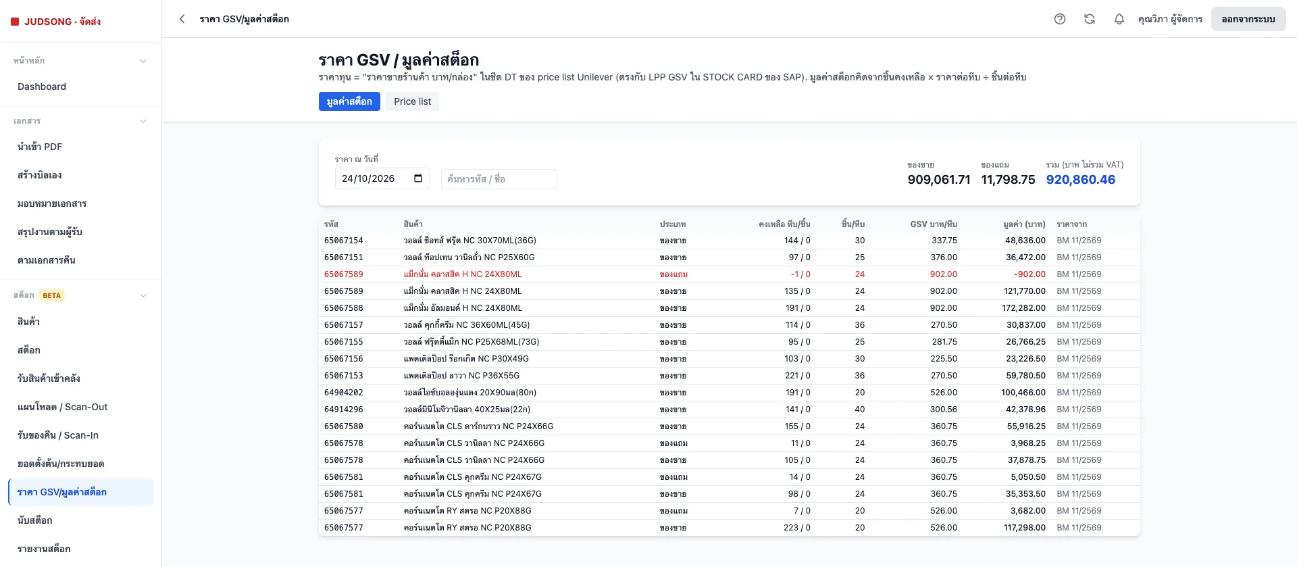Image resolution: width=1297 pixels, height=567 pixels.
Task: Click the สินค้า column header
Action: (x=413, y=224)
